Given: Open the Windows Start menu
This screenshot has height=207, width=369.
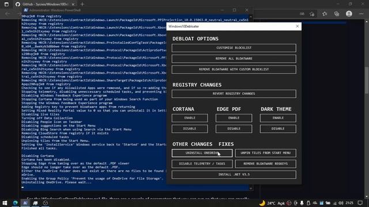Looking at the screenshot, I should [5, 203].
